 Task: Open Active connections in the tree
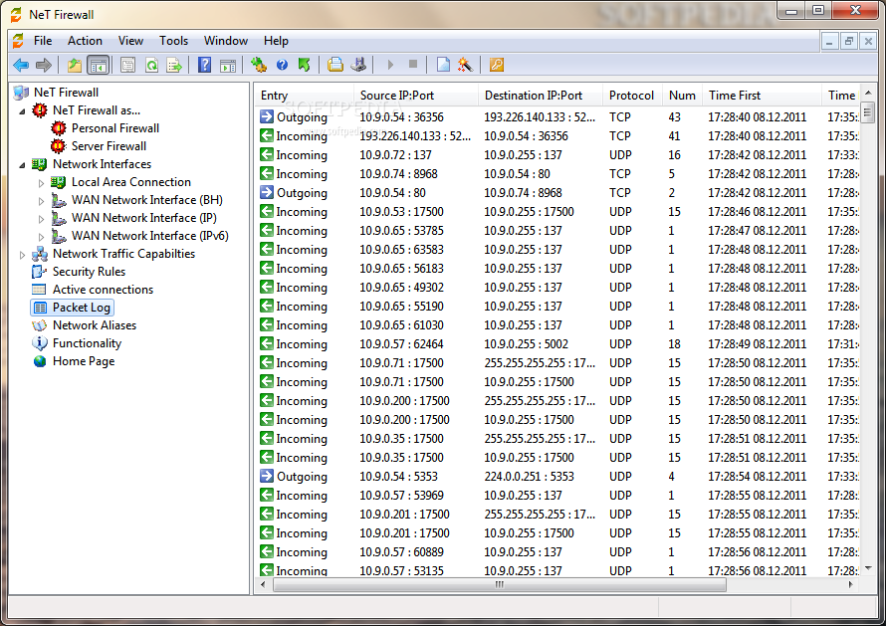(103, 290)
